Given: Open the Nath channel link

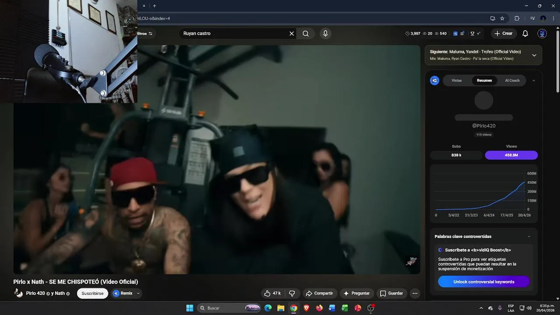Looking at the screenshot, I should point(59,294).
